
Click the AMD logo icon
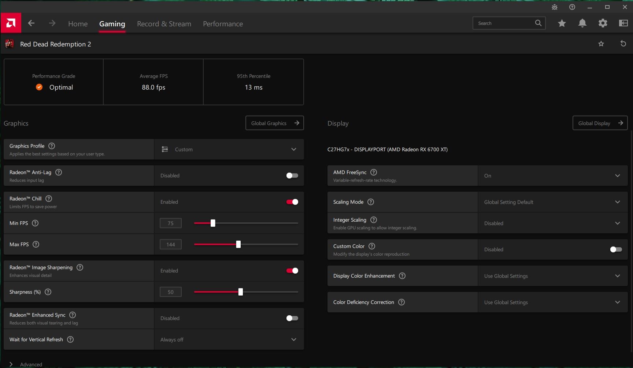(11, 23)
